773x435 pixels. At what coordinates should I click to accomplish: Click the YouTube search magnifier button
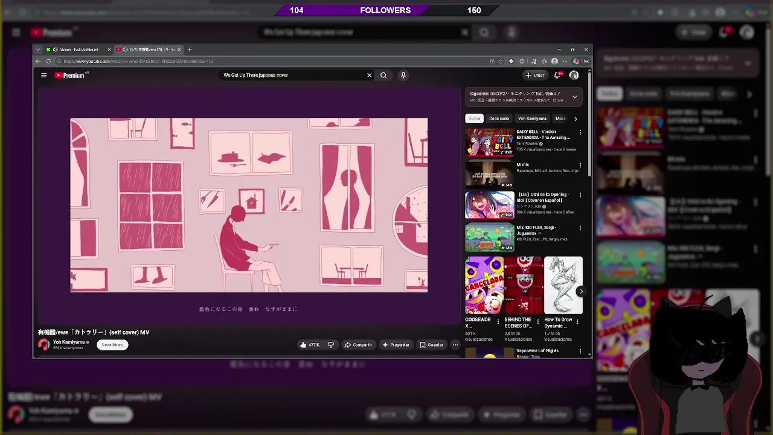click(383, 76)
